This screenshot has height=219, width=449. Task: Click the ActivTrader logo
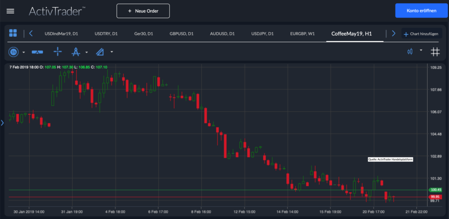coord(57,11)
